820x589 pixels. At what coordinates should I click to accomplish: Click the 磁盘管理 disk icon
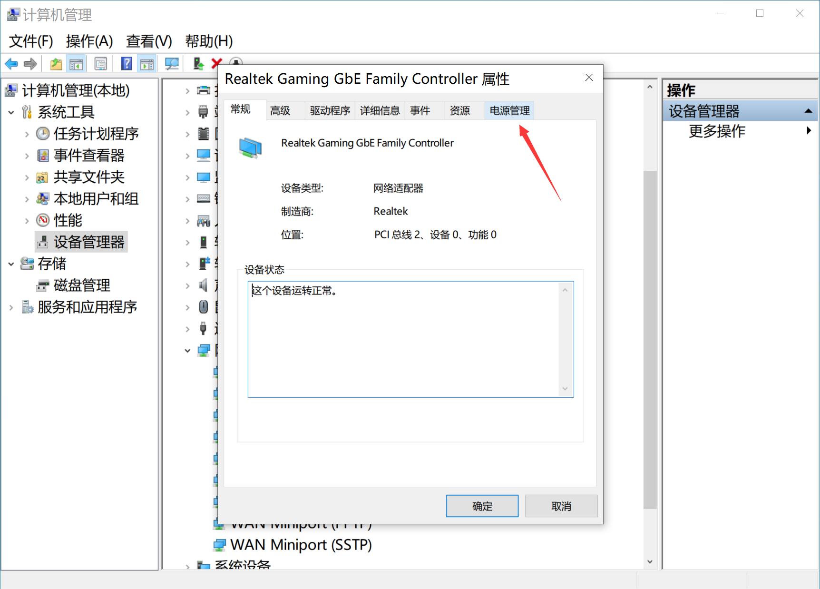click(43, 285)
